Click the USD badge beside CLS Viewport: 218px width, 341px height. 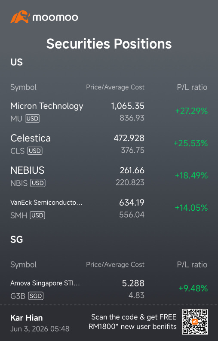(35, 151)
